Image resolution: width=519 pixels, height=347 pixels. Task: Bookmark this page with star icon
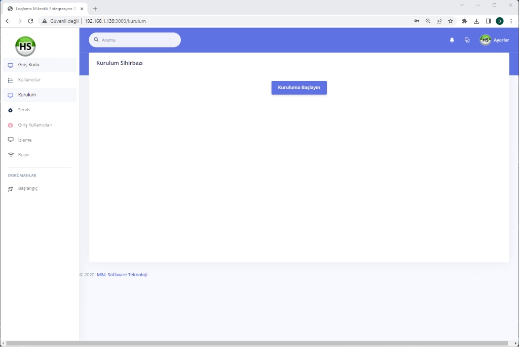(x=450, y=21)
